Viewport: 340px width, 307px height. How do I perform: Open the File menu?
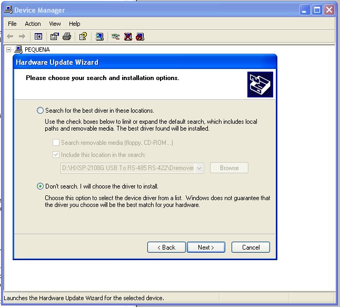pyautogui.click(x=12, y=24)
